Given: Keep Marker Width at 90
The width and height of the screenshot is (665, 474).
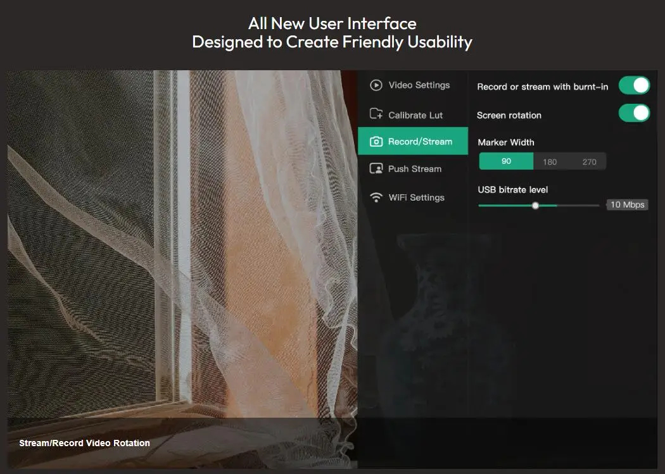Looking at the screenshot, I should 505,161.
